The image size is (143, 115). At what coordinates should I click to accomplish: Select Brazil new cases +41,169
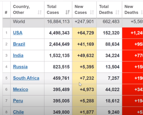click(x=86, y=44)
